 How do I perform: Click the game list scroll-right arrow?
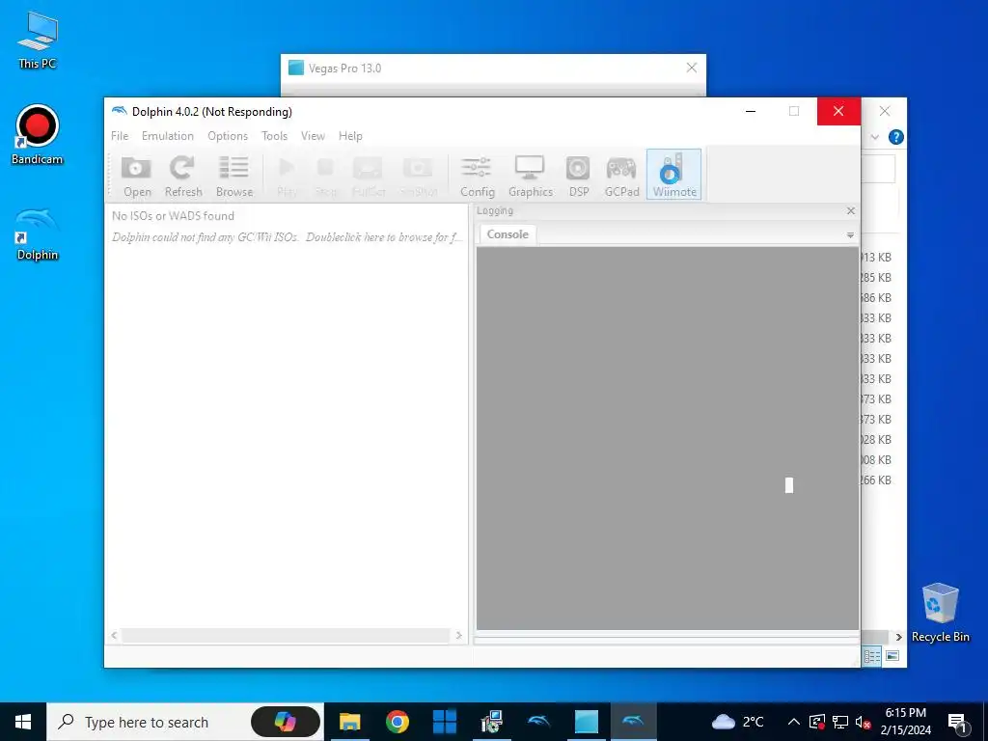(458, 635)
